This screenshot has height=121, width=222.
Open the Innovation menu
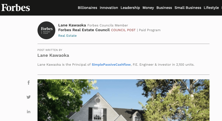pos(109,8)
